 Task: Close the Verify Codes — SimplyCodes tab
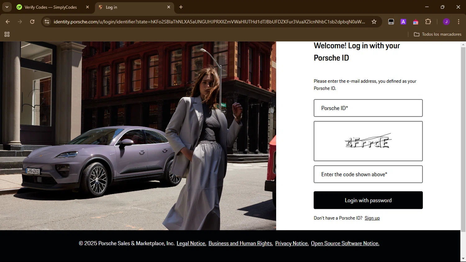[88, 7]
